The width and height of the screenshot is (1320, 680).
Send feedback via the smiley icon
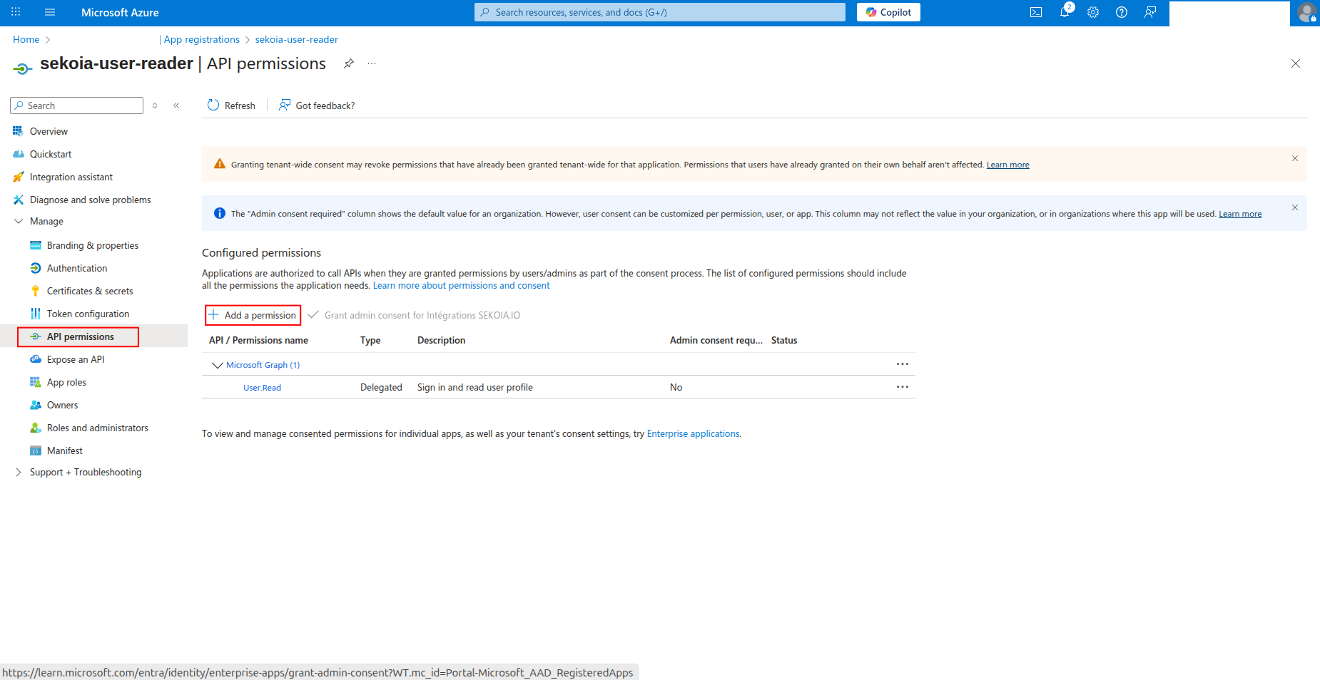point(1149,12)
